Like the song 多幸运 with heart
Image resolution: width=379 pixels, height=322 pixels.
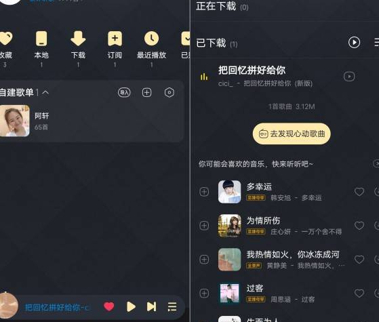pos(359,192)
